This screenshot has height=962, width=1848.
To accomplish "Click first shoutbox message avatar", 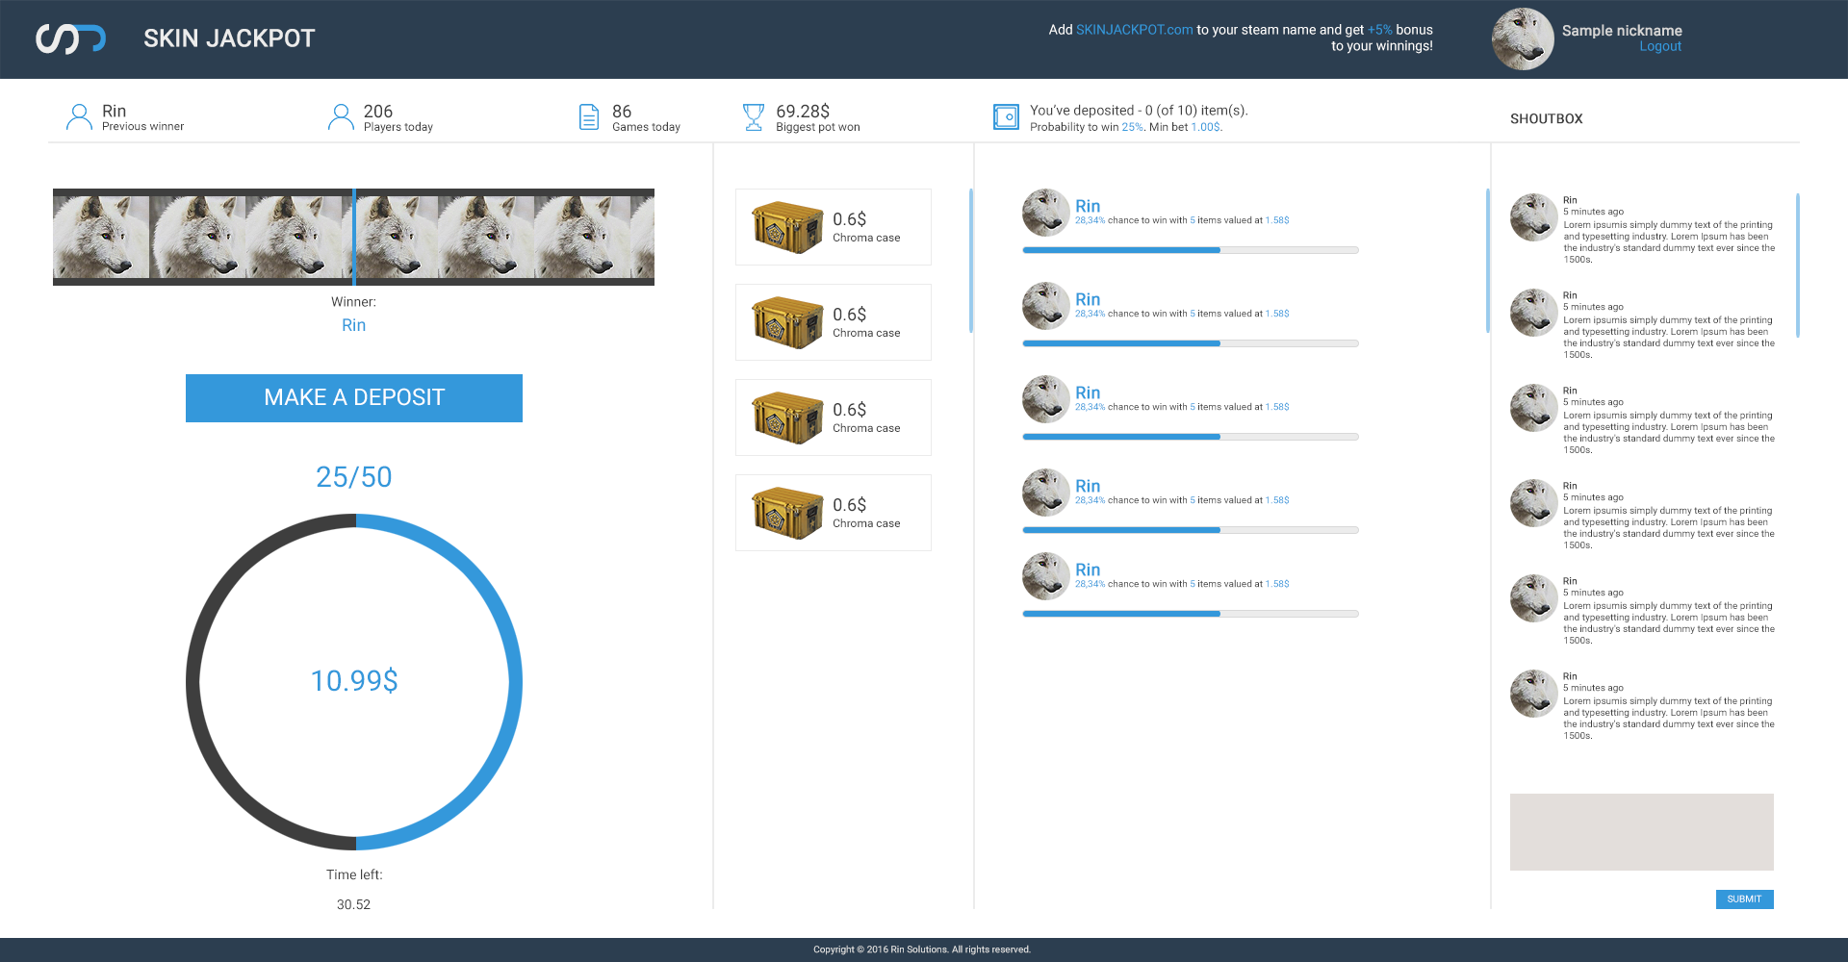I will coord(1534,217).
